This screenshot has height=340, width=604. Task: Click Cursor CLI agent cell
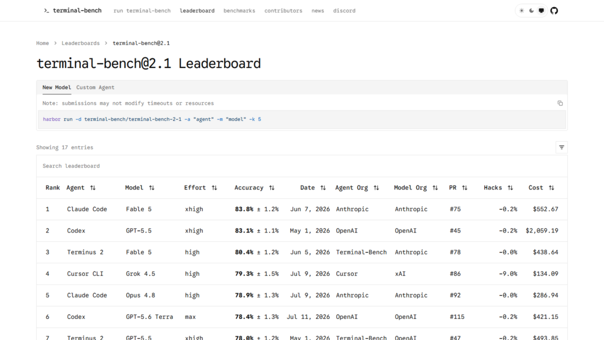point(85,274)
